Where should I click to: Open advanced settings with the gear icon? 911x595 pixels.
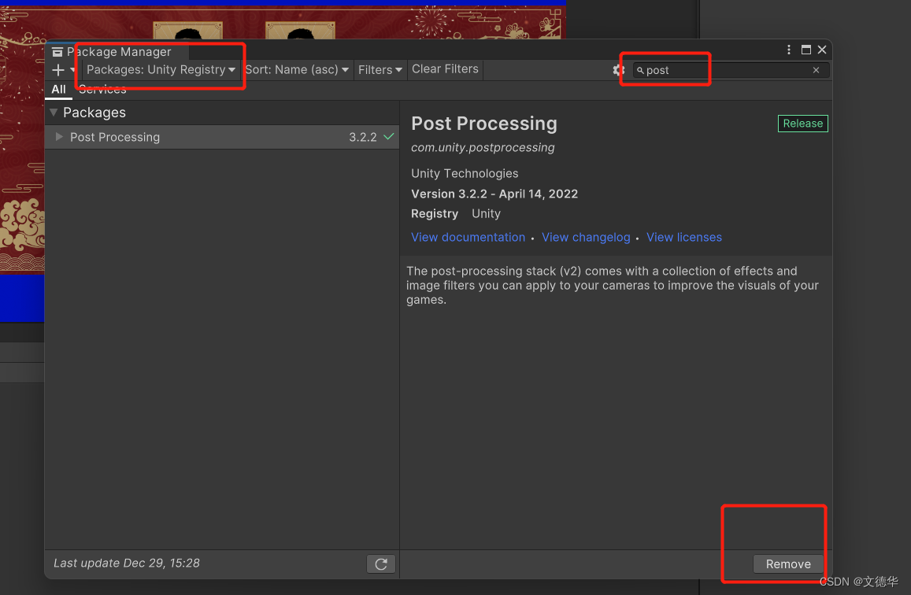click(x=619, y=70)
